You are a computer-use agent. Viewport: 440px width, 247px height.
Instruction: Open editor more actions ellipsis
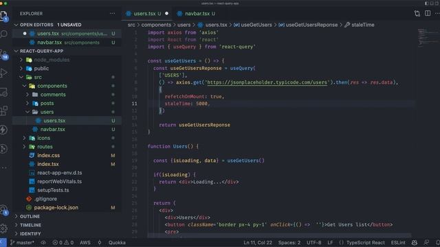437,14
